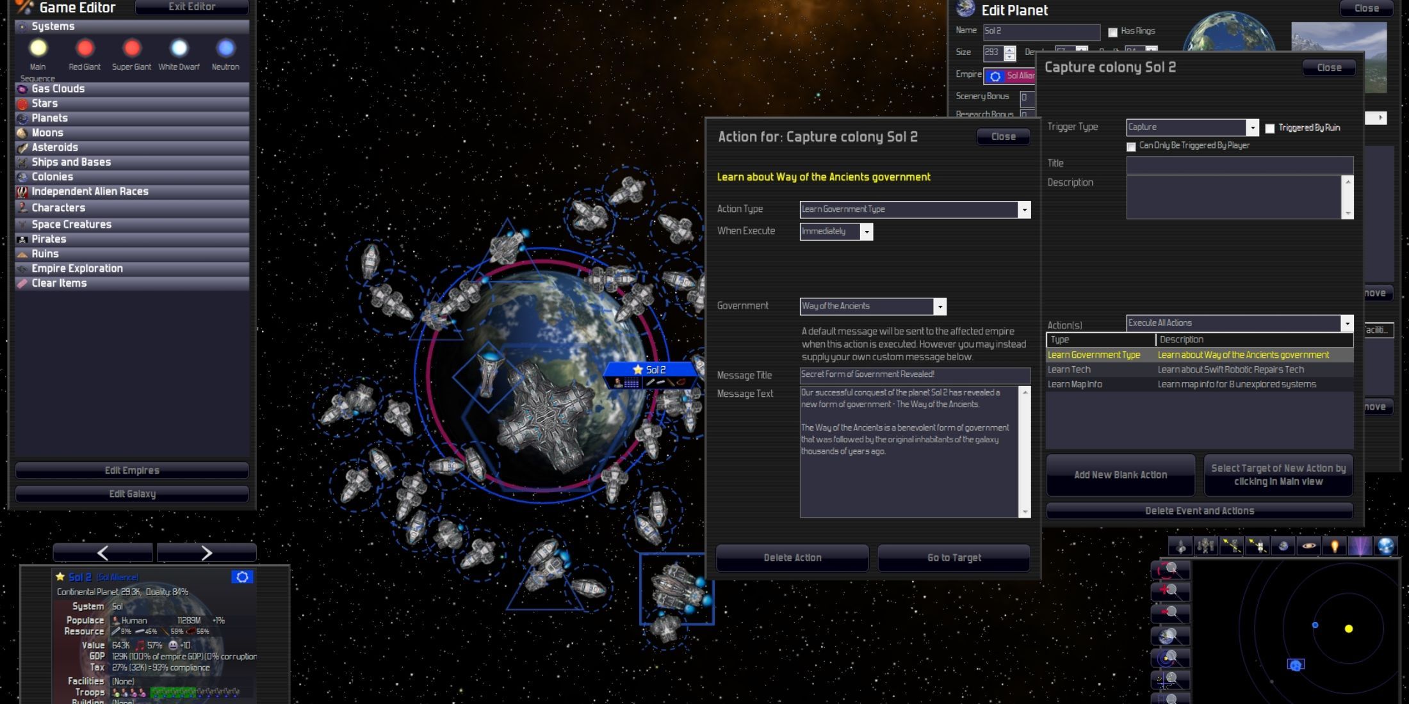The height and width of the screenshot is (704, 1409).
Task: Click the Exit Editor button
Action: 191,7
